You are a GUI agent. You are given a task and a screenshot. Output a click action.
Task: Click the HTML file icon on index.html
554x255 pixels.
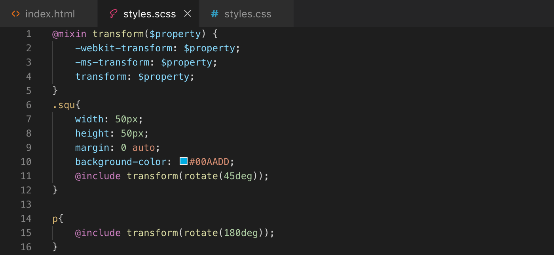(x=15, y=14)
